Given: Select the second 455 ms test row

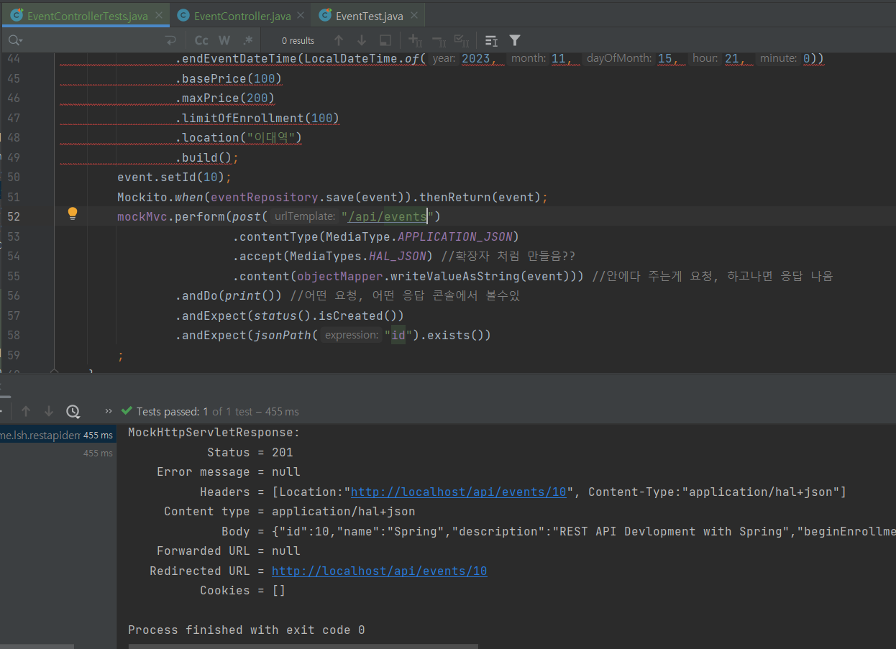Looking at the screenshot, I should (58, 453).
